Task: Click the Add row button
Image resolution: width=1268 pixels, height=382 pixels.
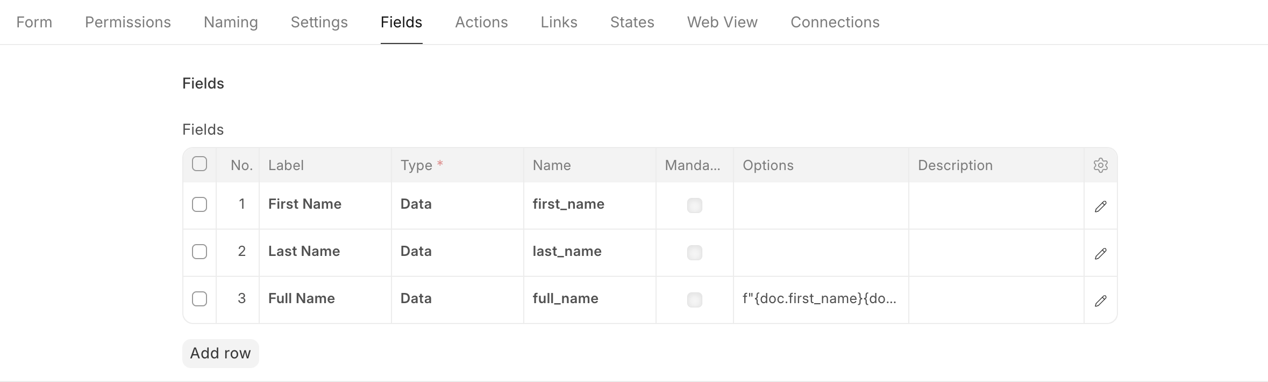Action: (x=220, y=353)
